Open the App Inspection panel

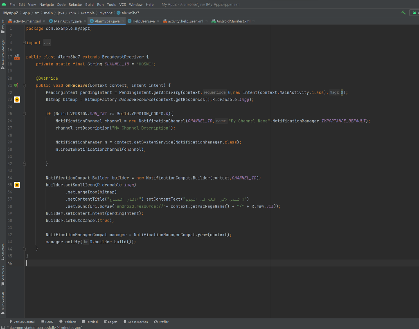click(x=135, y=322)
